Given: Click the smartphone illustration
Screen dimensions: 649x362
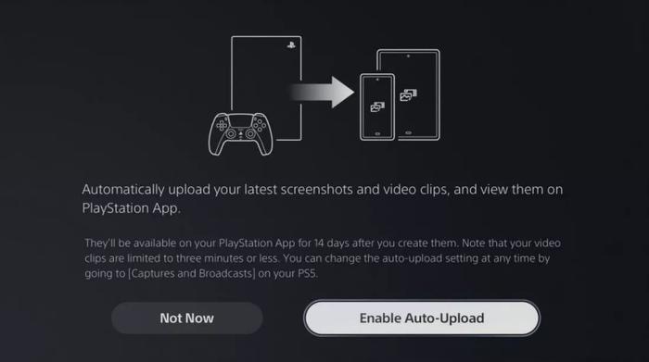Looking at the screenshot, I should pos(377,107).
